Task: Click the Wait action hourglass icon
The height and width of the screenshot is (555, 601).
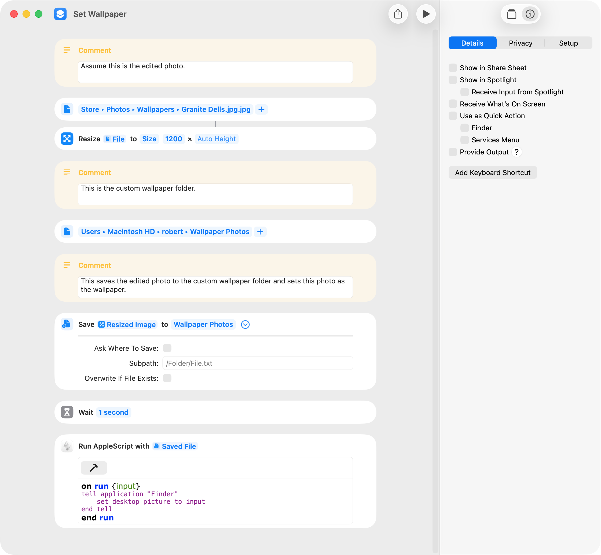Action: click(67, 412)
